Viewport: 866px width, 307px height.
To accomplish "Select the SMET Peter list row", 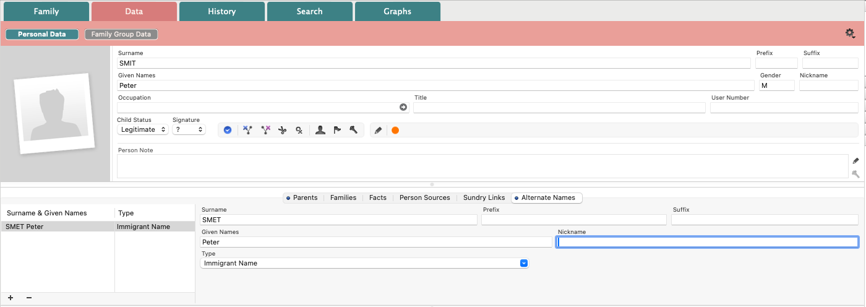I will [98, 227].
